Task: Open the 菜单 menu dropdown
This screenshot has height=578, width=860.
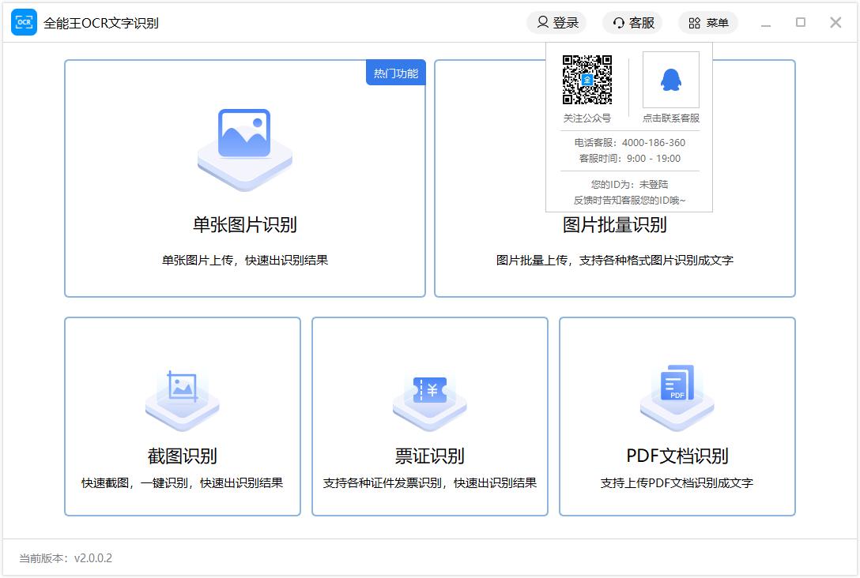Action: click(708, 23)
